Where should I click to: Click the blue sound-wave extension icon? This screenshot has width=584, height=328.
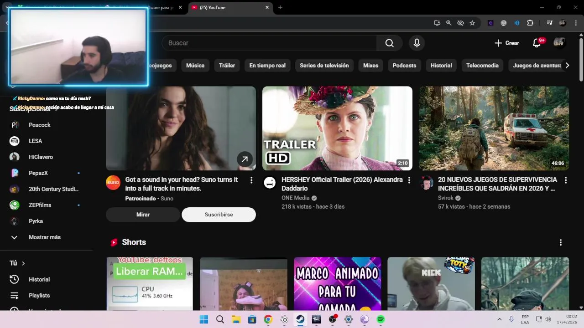[x=516, y=23]
